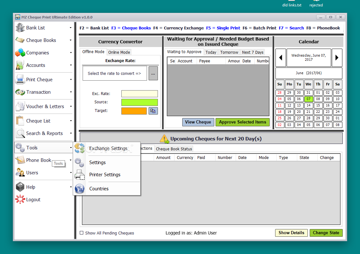Switch to Cheque Book Status tab
Image resolution: width=360 pixels, height=254 pixels.
174,149
